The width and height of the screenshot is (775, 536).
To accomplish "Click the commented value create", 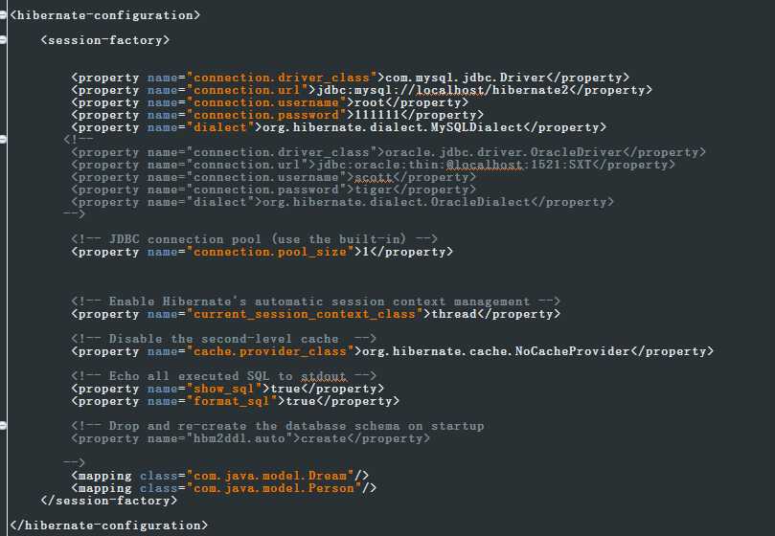I will tap(324, 438).
